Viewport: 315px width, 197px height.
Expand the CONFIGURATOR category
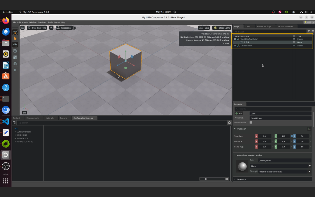(15, 132)
